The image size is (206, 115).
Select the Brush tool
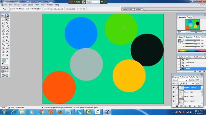[x=7, y=31]
